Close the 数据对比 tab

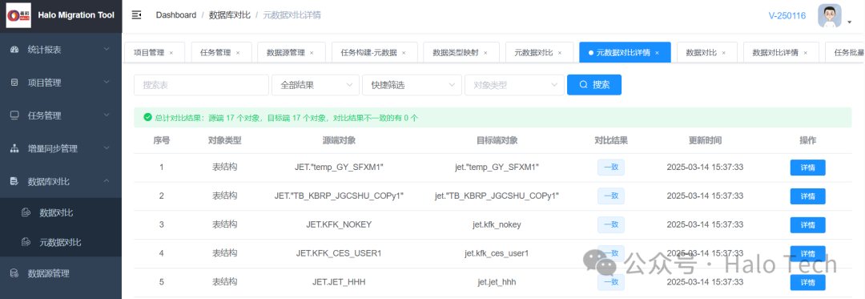pyautogui.click(x=723, y=53)
